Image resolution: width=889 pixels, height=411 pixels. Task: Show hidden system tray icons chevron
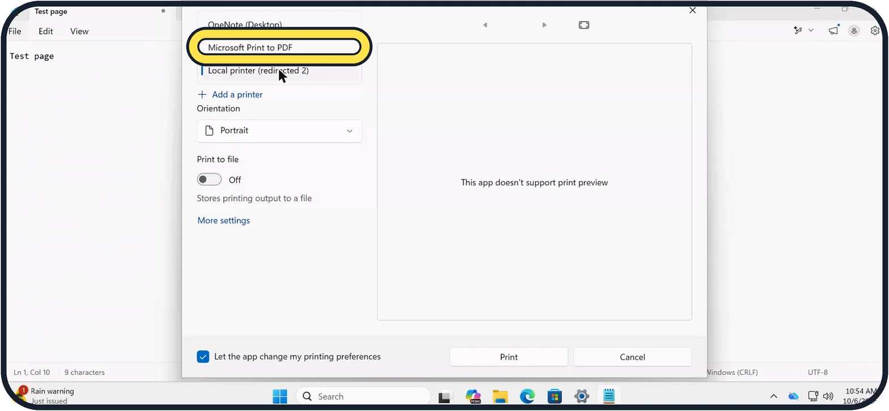773,396
